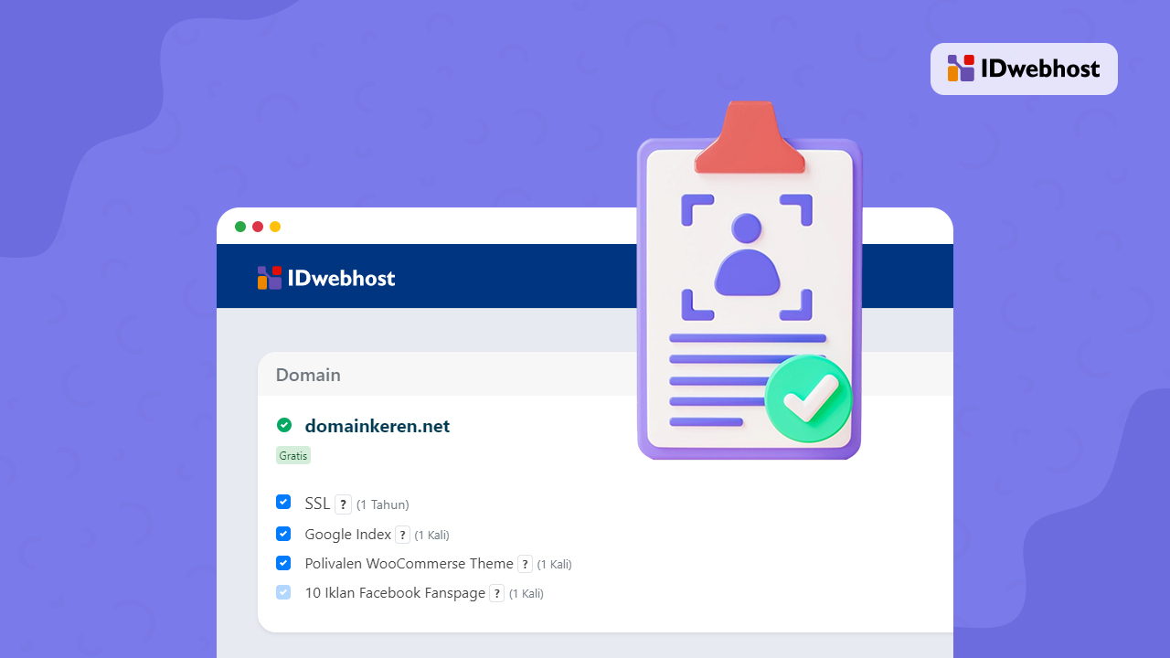
Task: Click the green Gratis badge
Action: (292, 455)
